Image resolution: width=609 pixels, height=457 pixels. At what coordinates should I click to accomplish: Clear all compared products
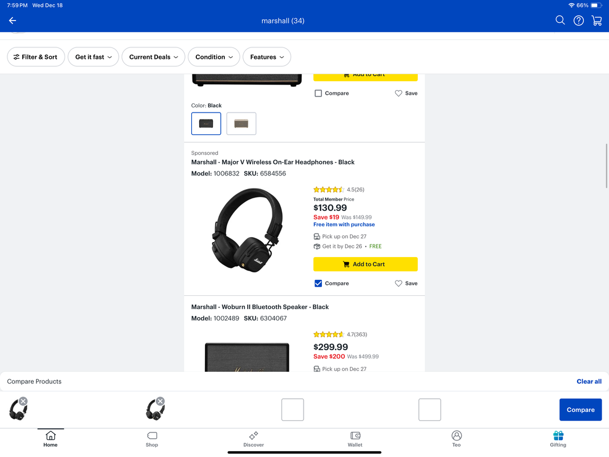589,382
